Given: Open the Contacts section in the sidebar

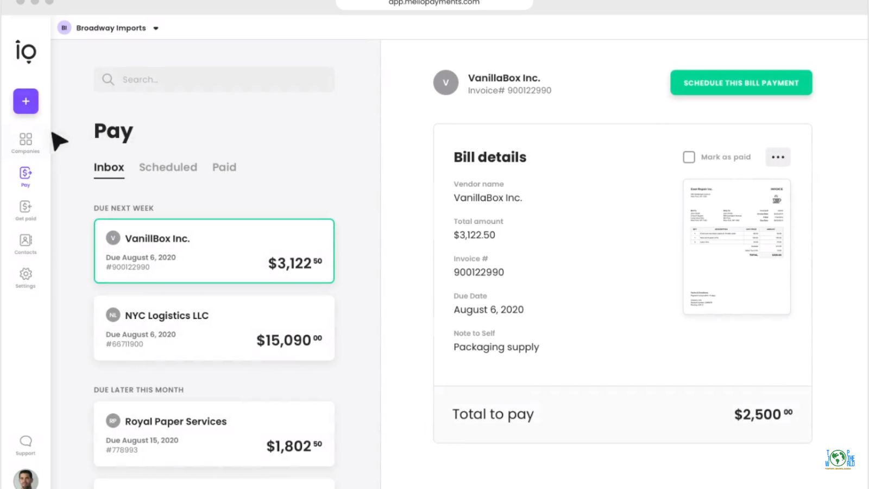Looking at the screenshot, I should [26, 244].
